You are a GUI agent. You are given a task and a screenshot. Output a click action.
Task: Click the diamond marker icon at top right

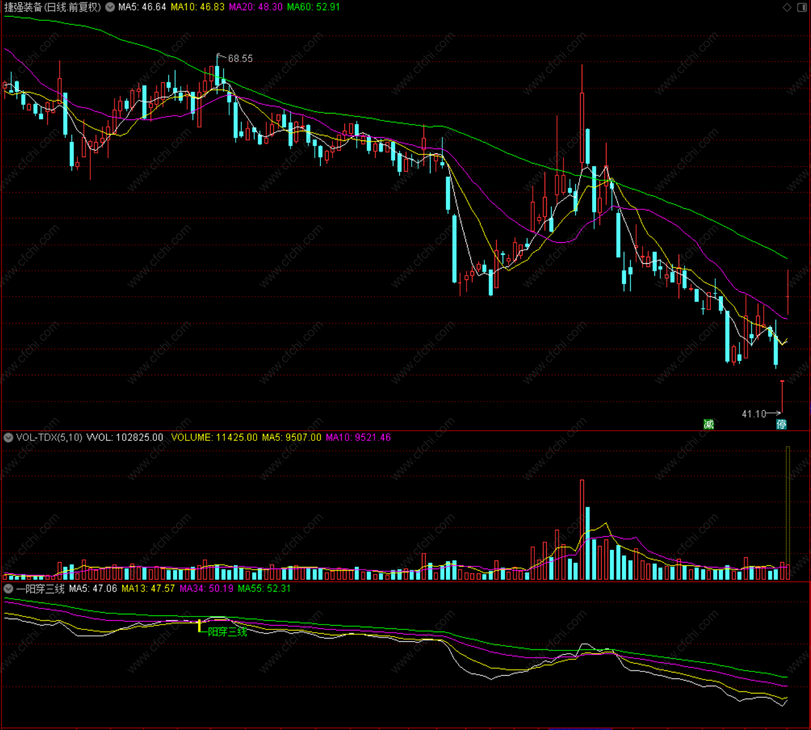click(x=787, y=7)
